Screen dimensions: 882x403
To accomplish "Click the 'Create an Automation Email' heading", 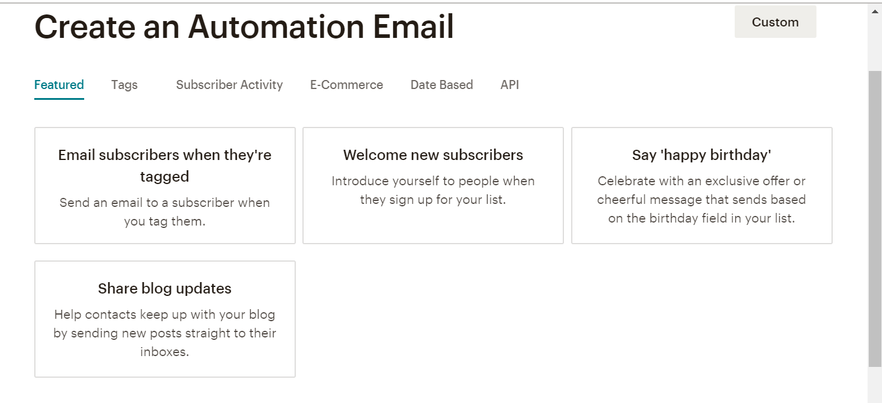I will [x=244, y=27].
